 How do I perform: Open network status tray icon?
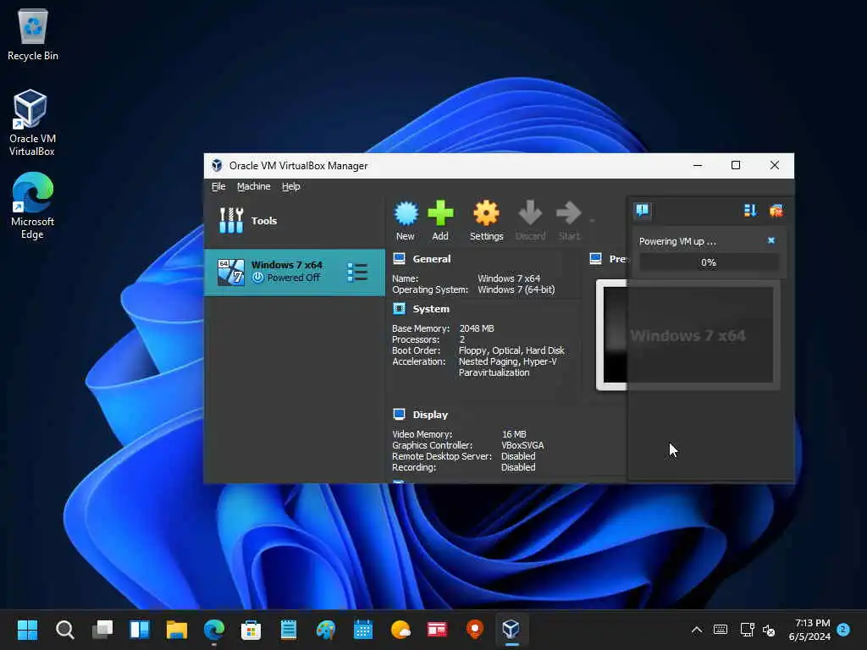747,630
